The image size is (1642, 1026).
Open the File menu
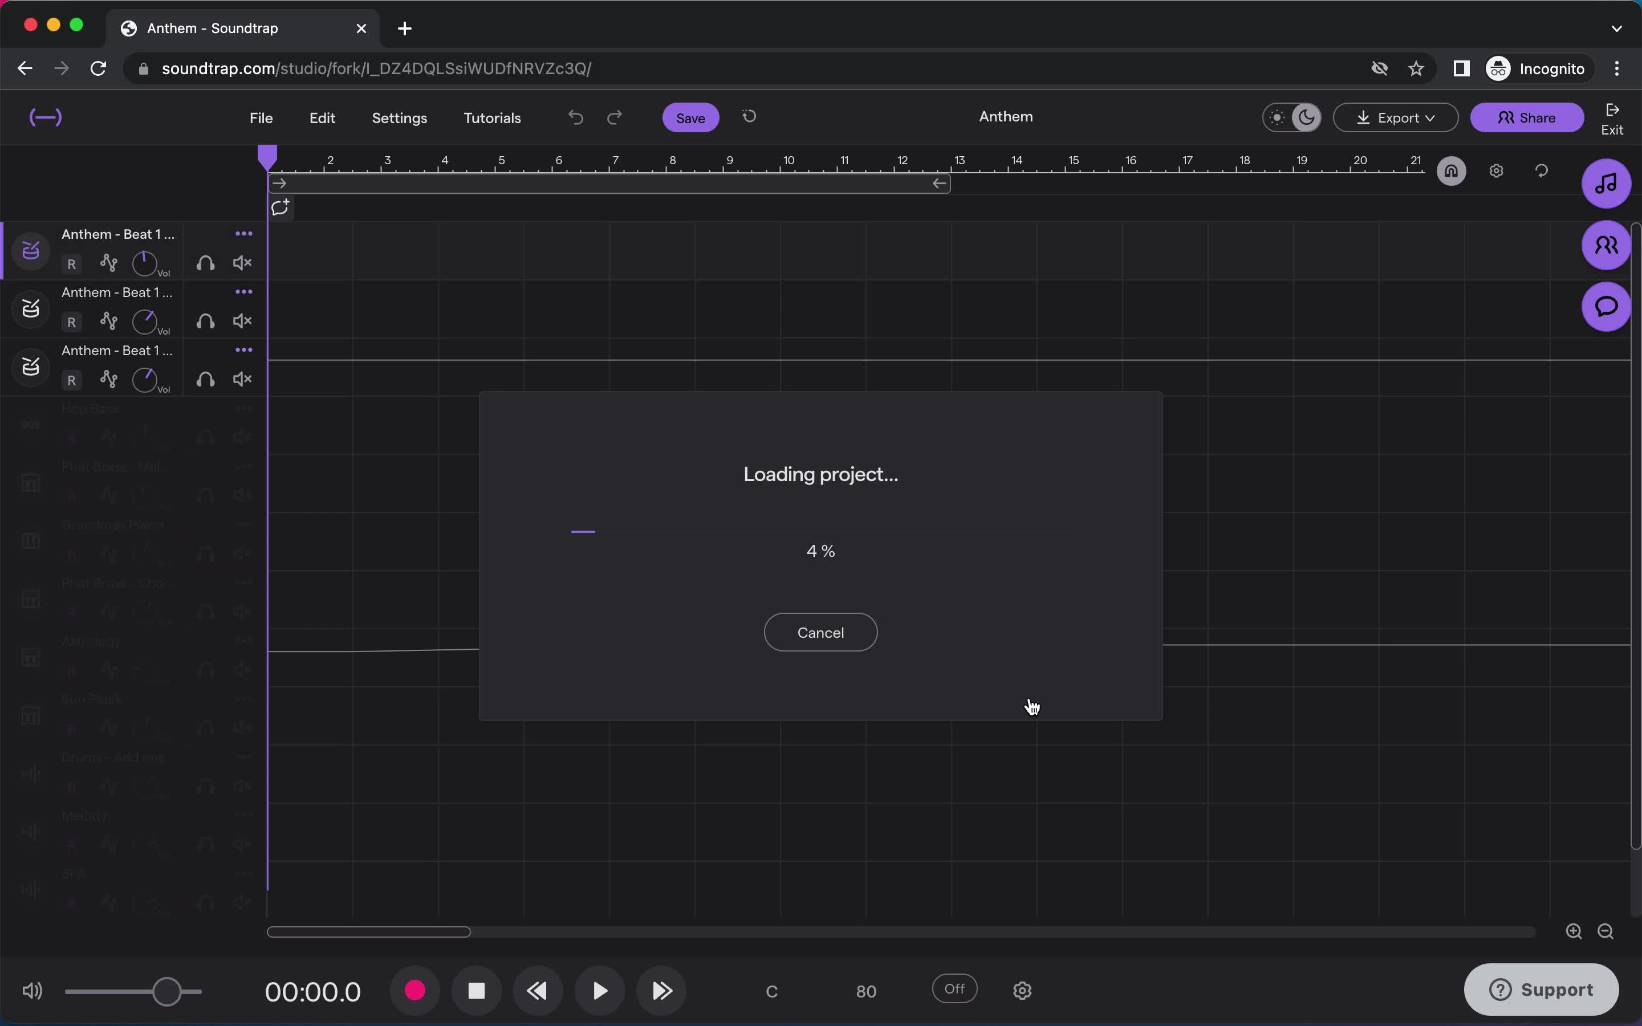[x=261, y=118]
